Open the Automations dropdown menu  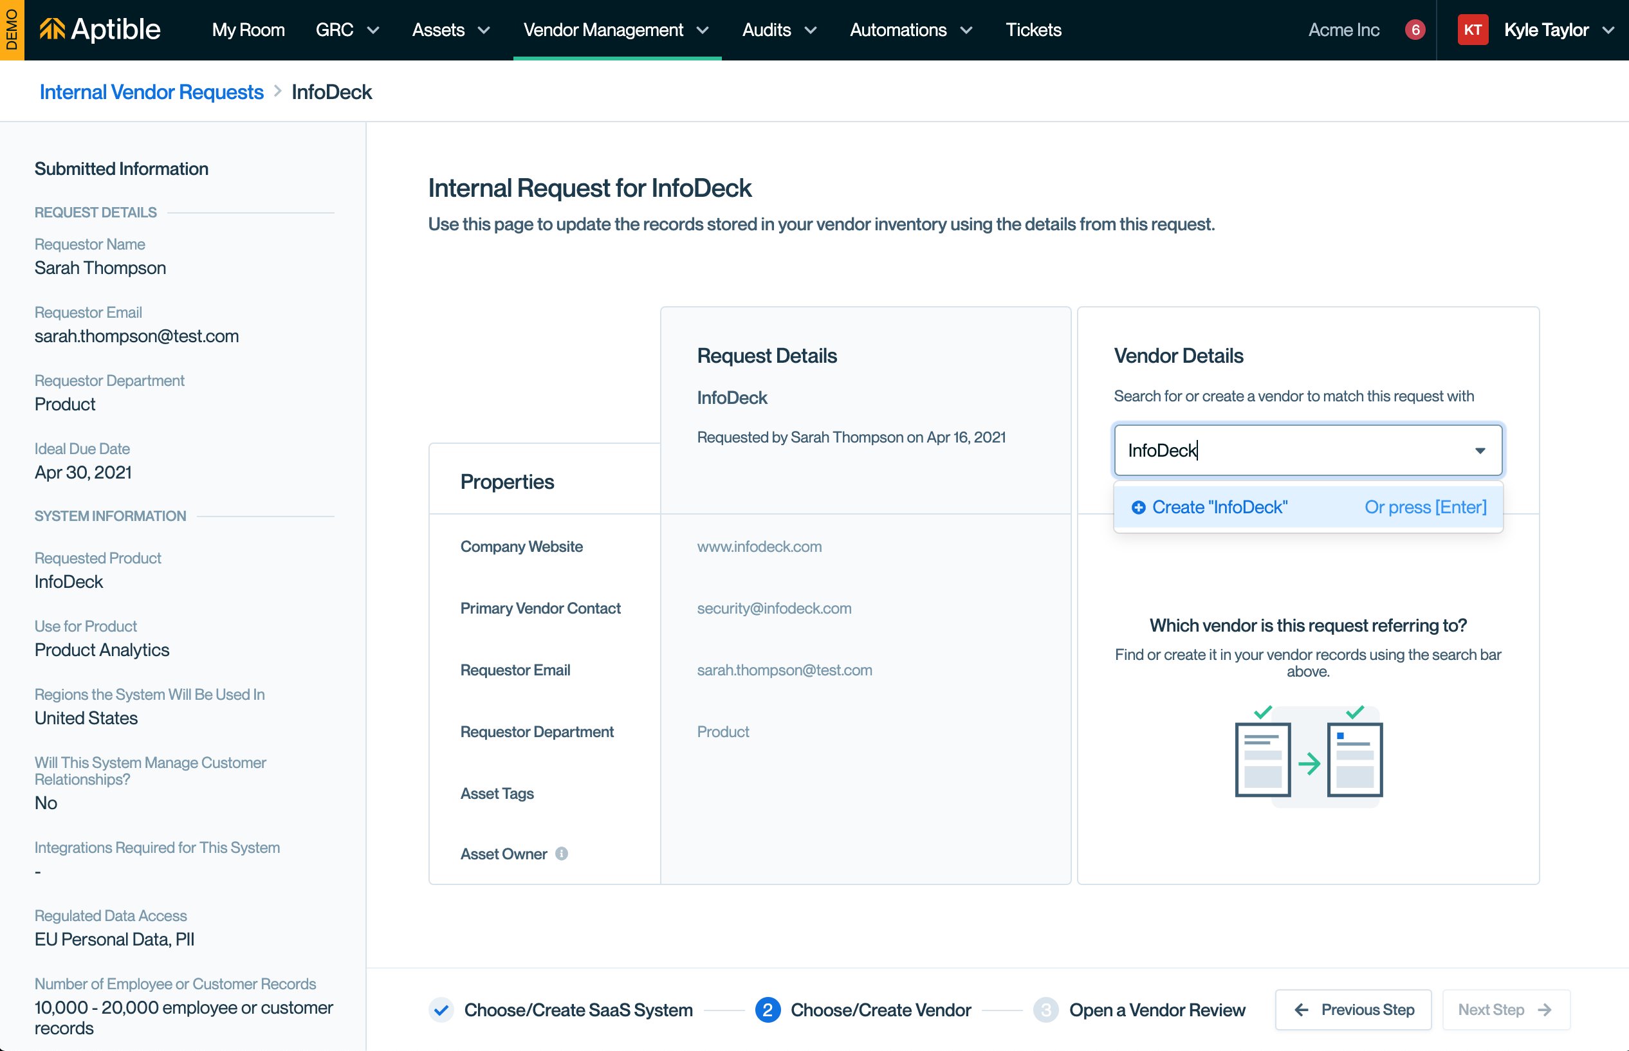point(910,30)
